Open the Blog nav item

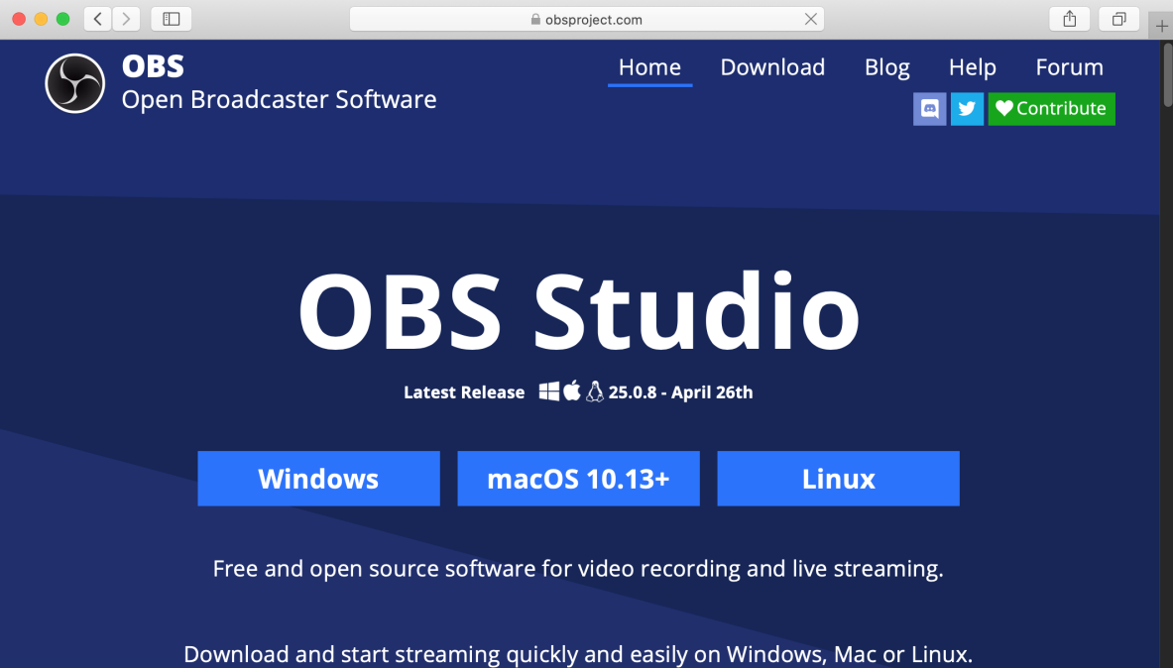pyautogui.click(x=887, y=67)
